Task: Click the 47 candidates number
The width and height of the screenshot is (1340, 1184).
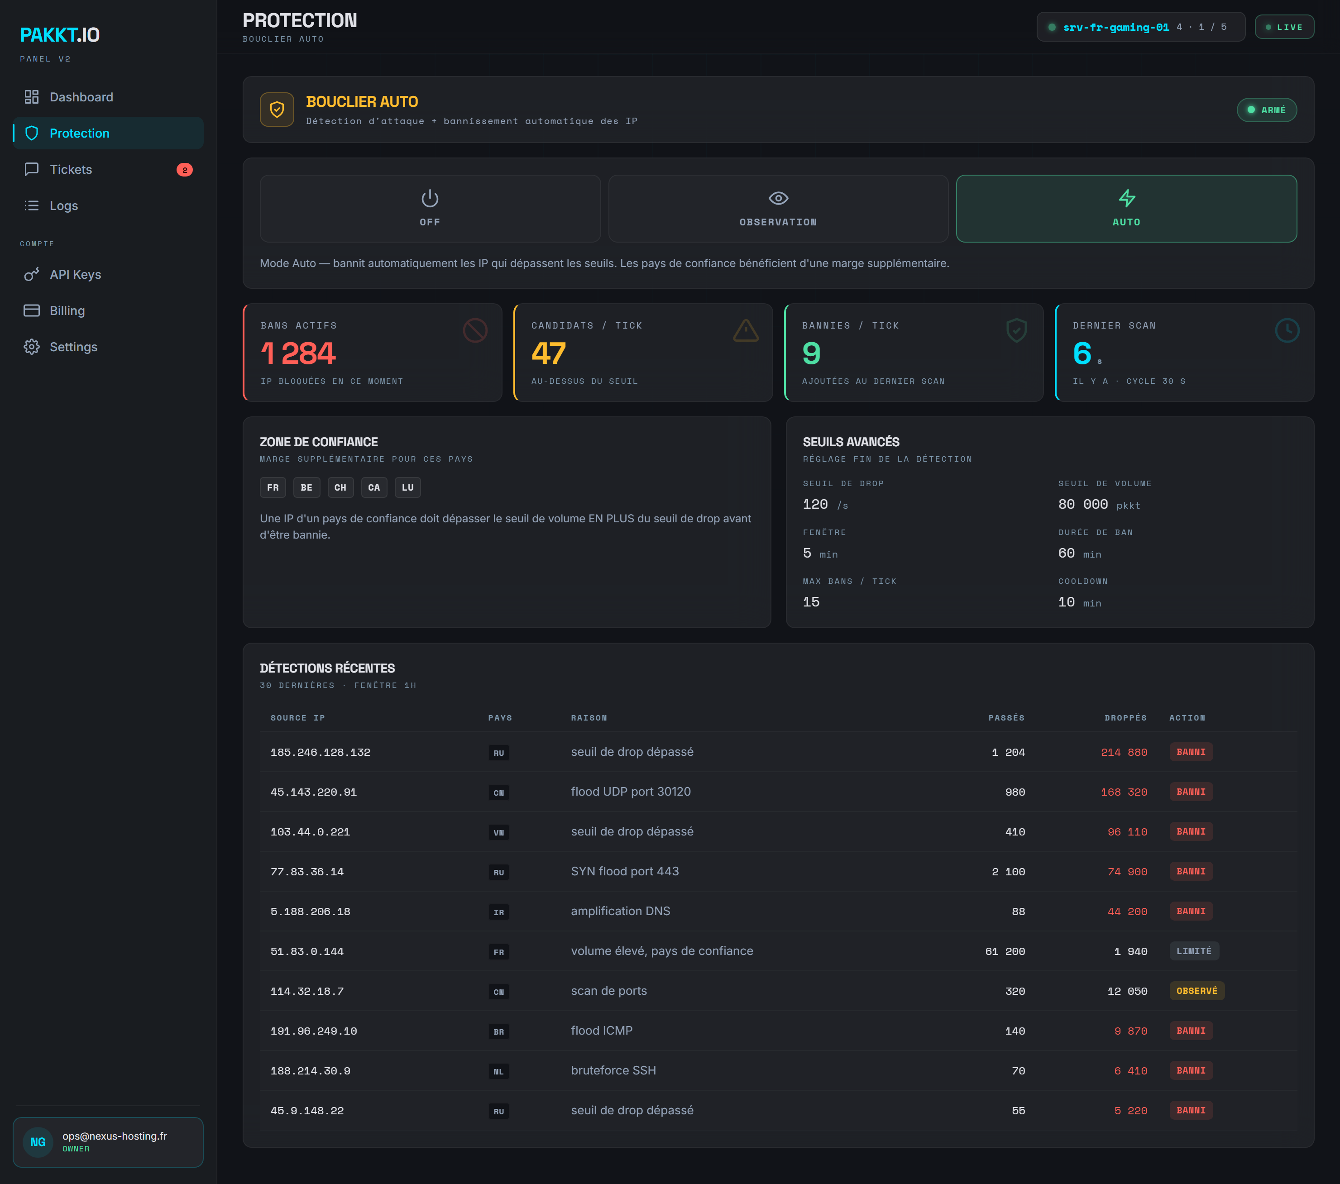Action: coord(549,353)
